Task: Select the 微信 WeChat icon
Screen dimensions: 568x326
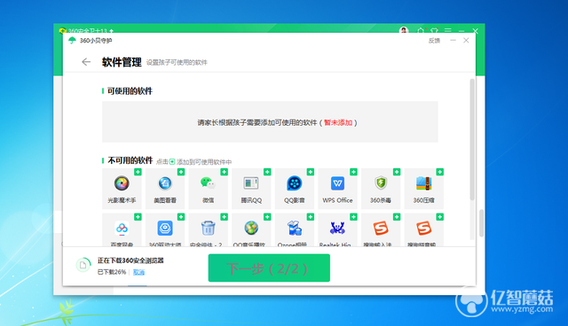Action: pos(208,183)
